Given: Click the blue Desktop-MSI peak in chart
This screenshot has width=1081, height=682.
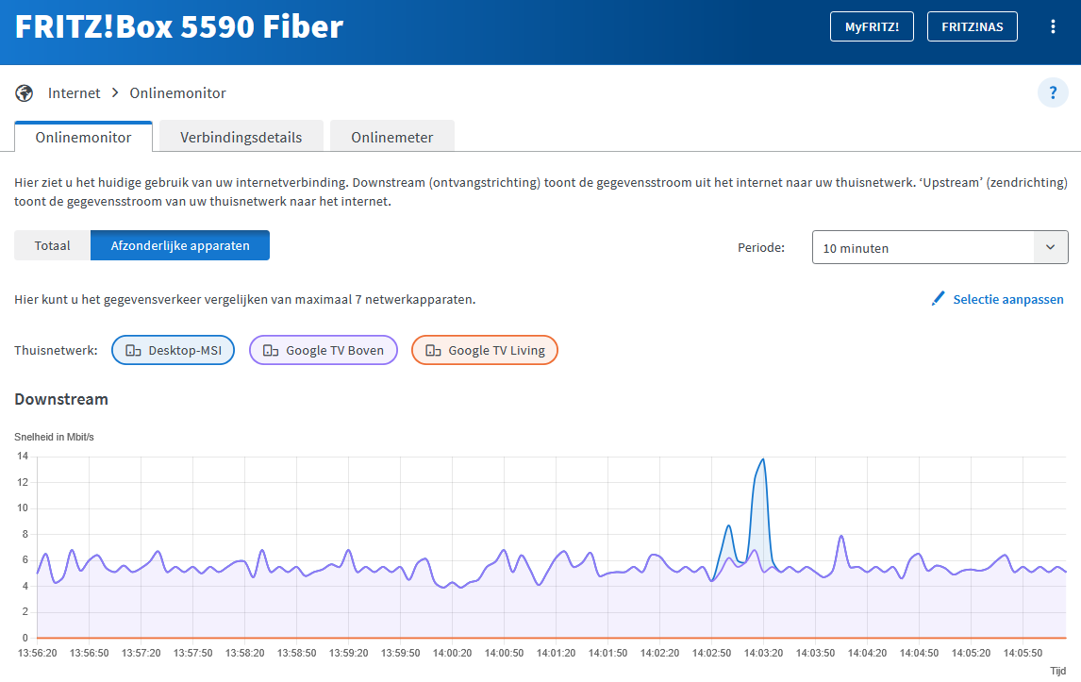Looking at the screenshot, I should (x=762, y=461).
